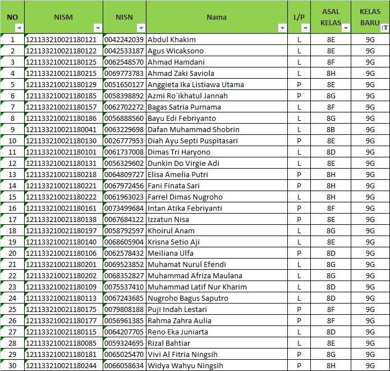Select the NISM header cell
Image resolution: width=390 pixels, height=371 pixels.
(63, 17)
